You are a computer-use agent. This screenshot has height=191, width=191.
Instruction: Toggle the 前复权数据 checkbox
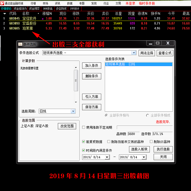tap(83, 142)
